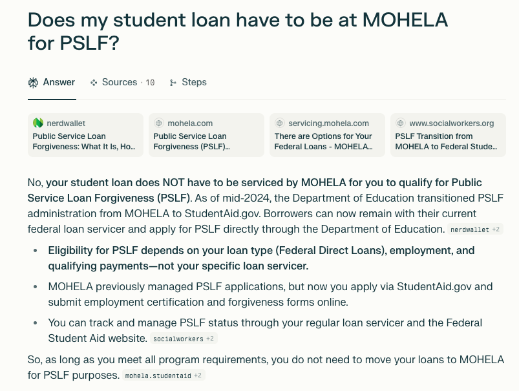519x391 pixels.
Task: Click the branching Steps icon
Action: point(173,82)
